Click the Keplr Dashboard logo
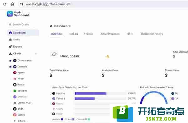This screenshot has height=123, width=188. click(10, 14)
